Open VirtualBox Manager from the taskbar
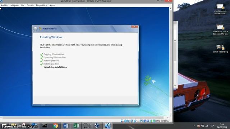 pyautogui.click(x=97, y=126)
